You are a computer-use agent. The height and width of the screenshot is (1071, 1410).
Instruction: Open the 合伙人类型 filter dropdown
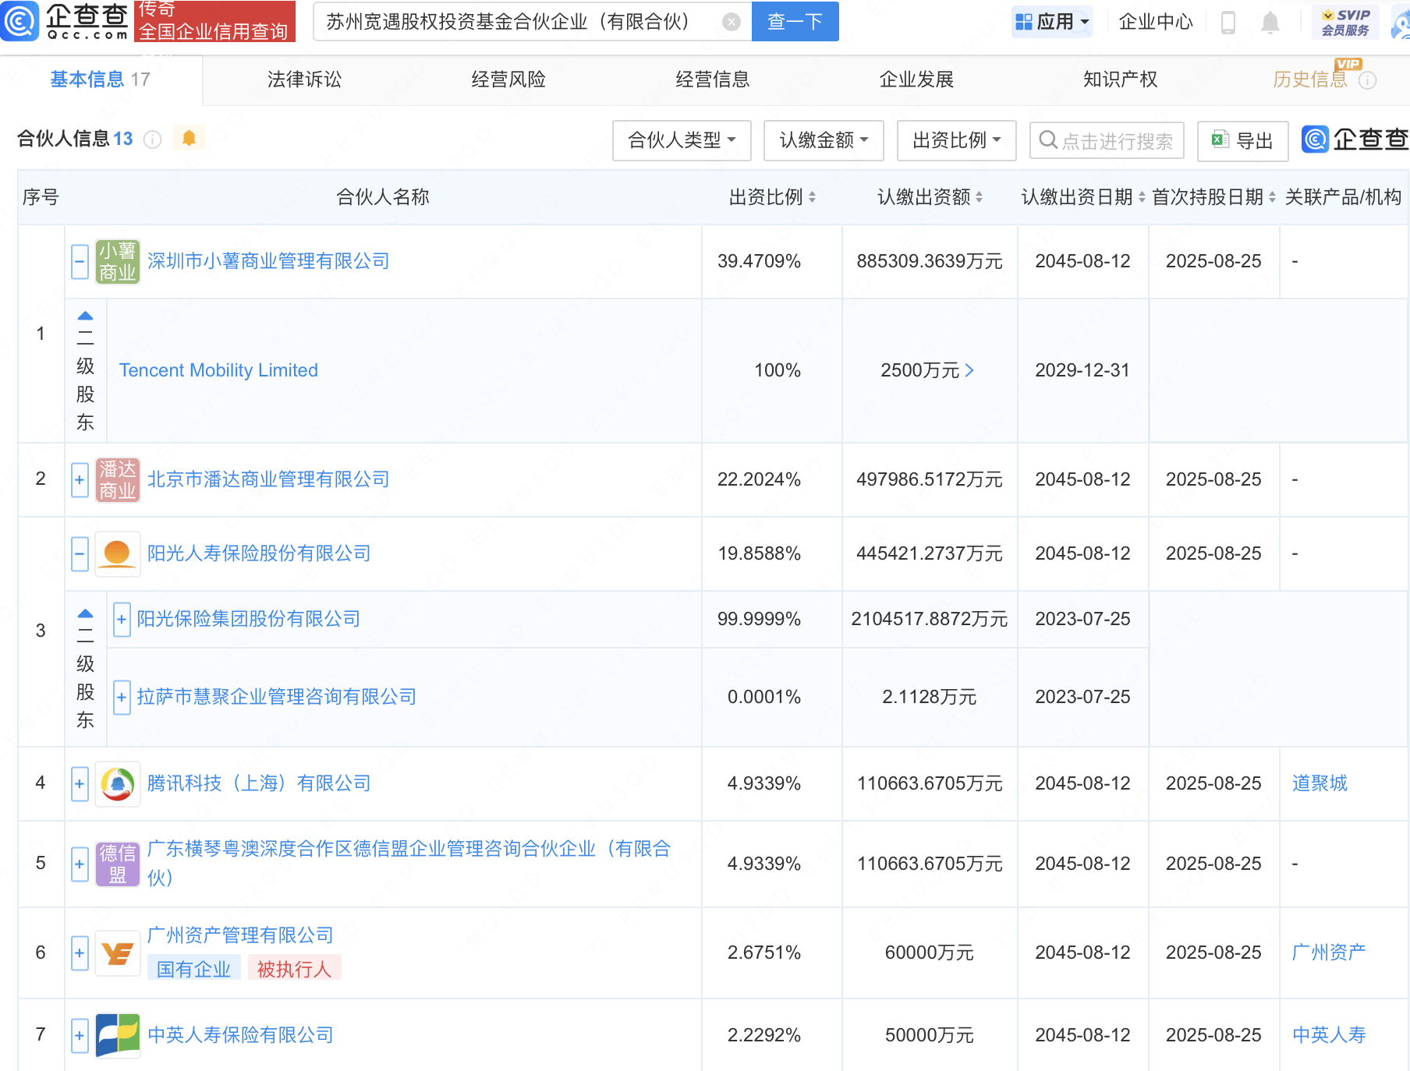coord(682,140)
